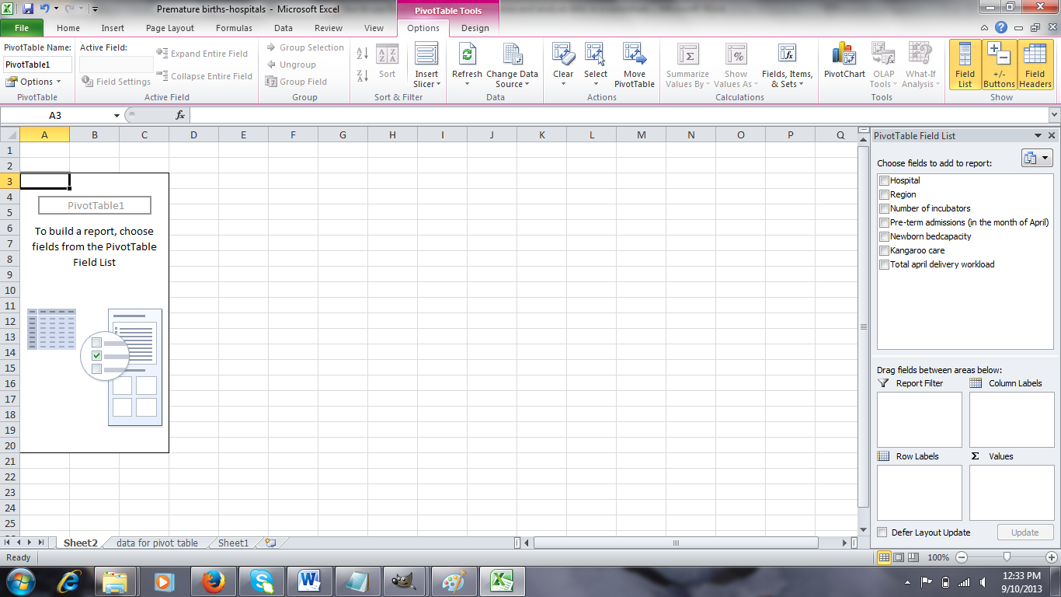Click the Zoom slider handle
This screenshot has height=597, width=1061.
click(1007, 557)
